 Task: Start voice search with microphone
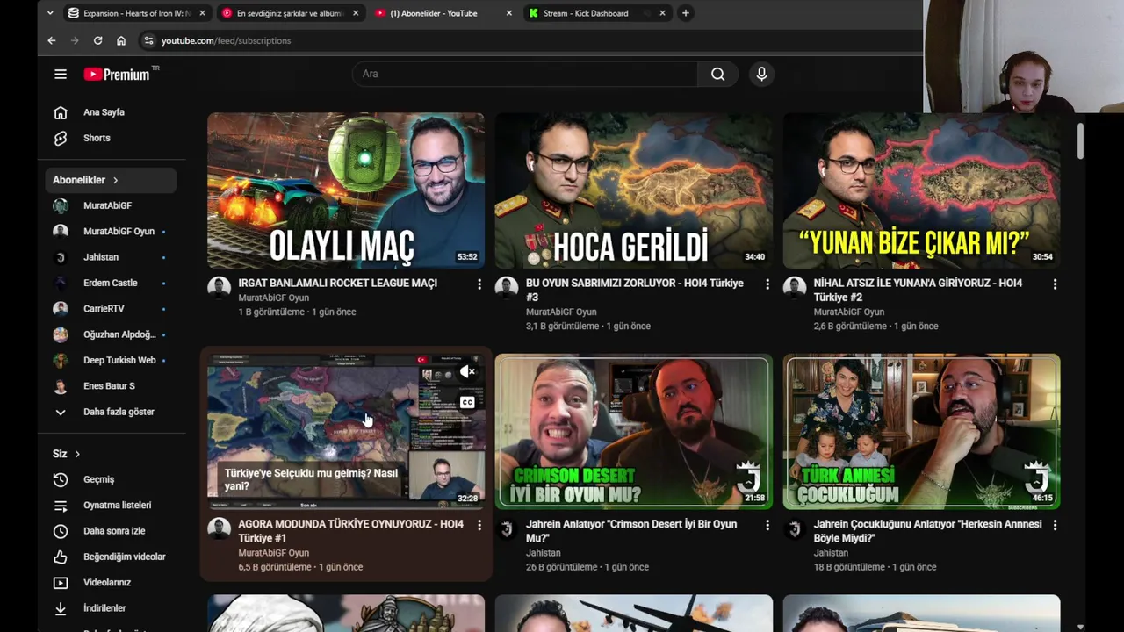coord(761,75)
